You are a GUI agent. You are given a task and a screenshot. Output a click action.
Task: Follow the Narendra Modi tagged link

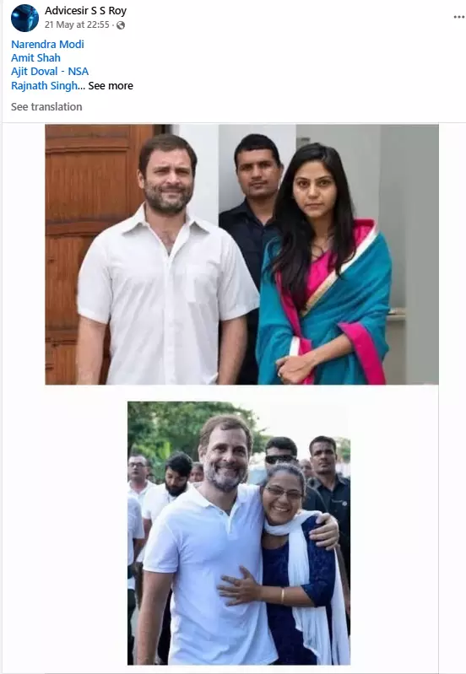click(47, 44)
